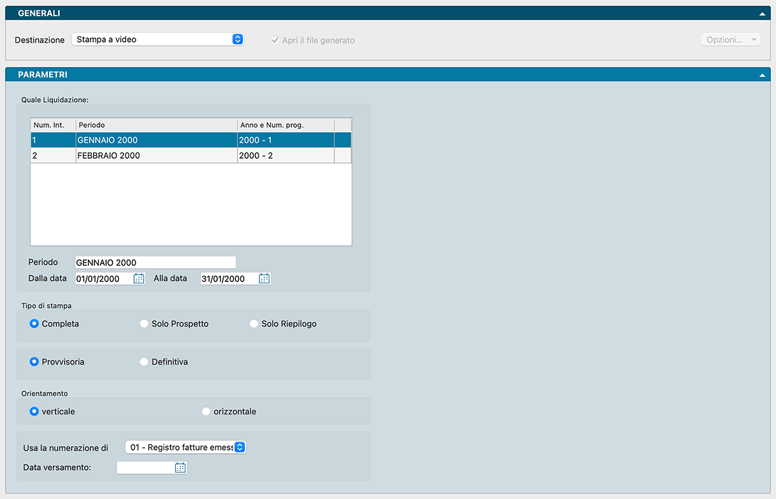Screen dimensions: 776x499
Task: Collapse the GENERALI section
Action: 763,13
